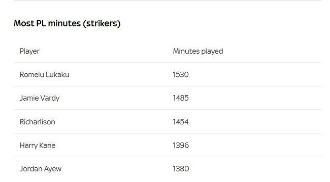Viewport: 330px width, 182px height.
Task: Select the Richarlison name cell
Action: coord(38,122)
